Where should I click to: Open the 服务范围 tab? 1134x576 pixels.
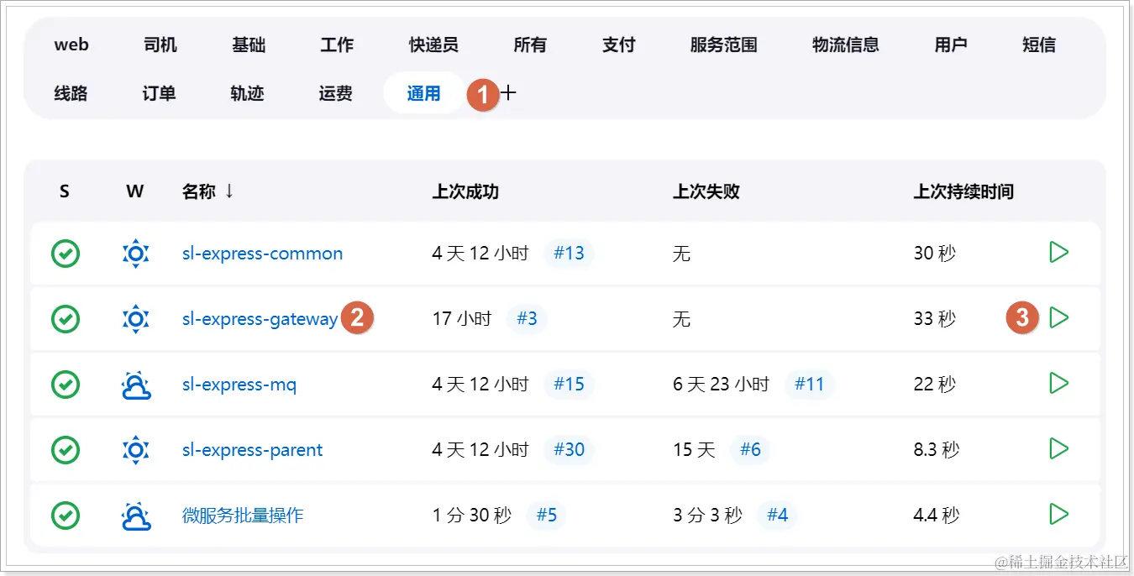point(723,45)
